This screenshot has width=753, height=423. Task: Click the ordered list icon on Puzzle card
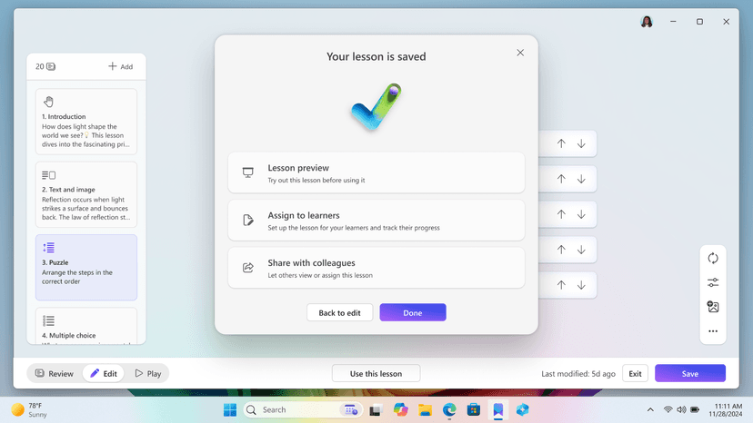(48, 248)
